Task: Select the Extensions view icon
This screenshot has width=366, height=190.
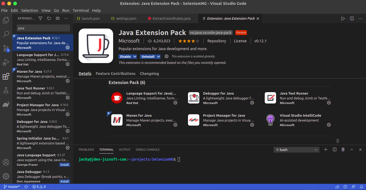Action: pyautogui.click(x=6, y=76)
